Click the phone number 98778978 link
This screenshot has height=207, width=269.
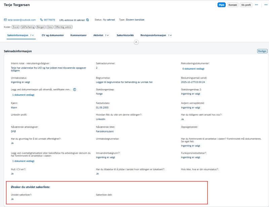(49, 20)
